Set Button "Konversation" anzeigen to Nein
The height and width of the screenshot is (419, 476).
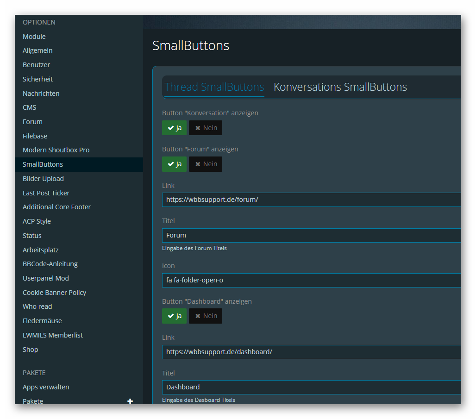[x=206, y=128]
